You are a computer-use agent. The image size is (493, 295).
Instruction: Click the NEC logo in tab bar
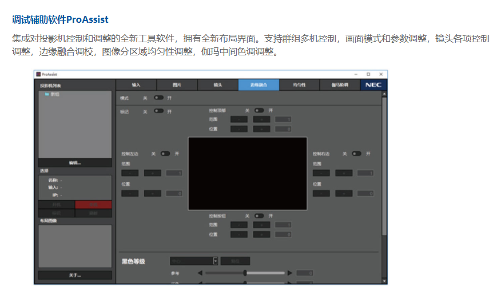(373, 85)
